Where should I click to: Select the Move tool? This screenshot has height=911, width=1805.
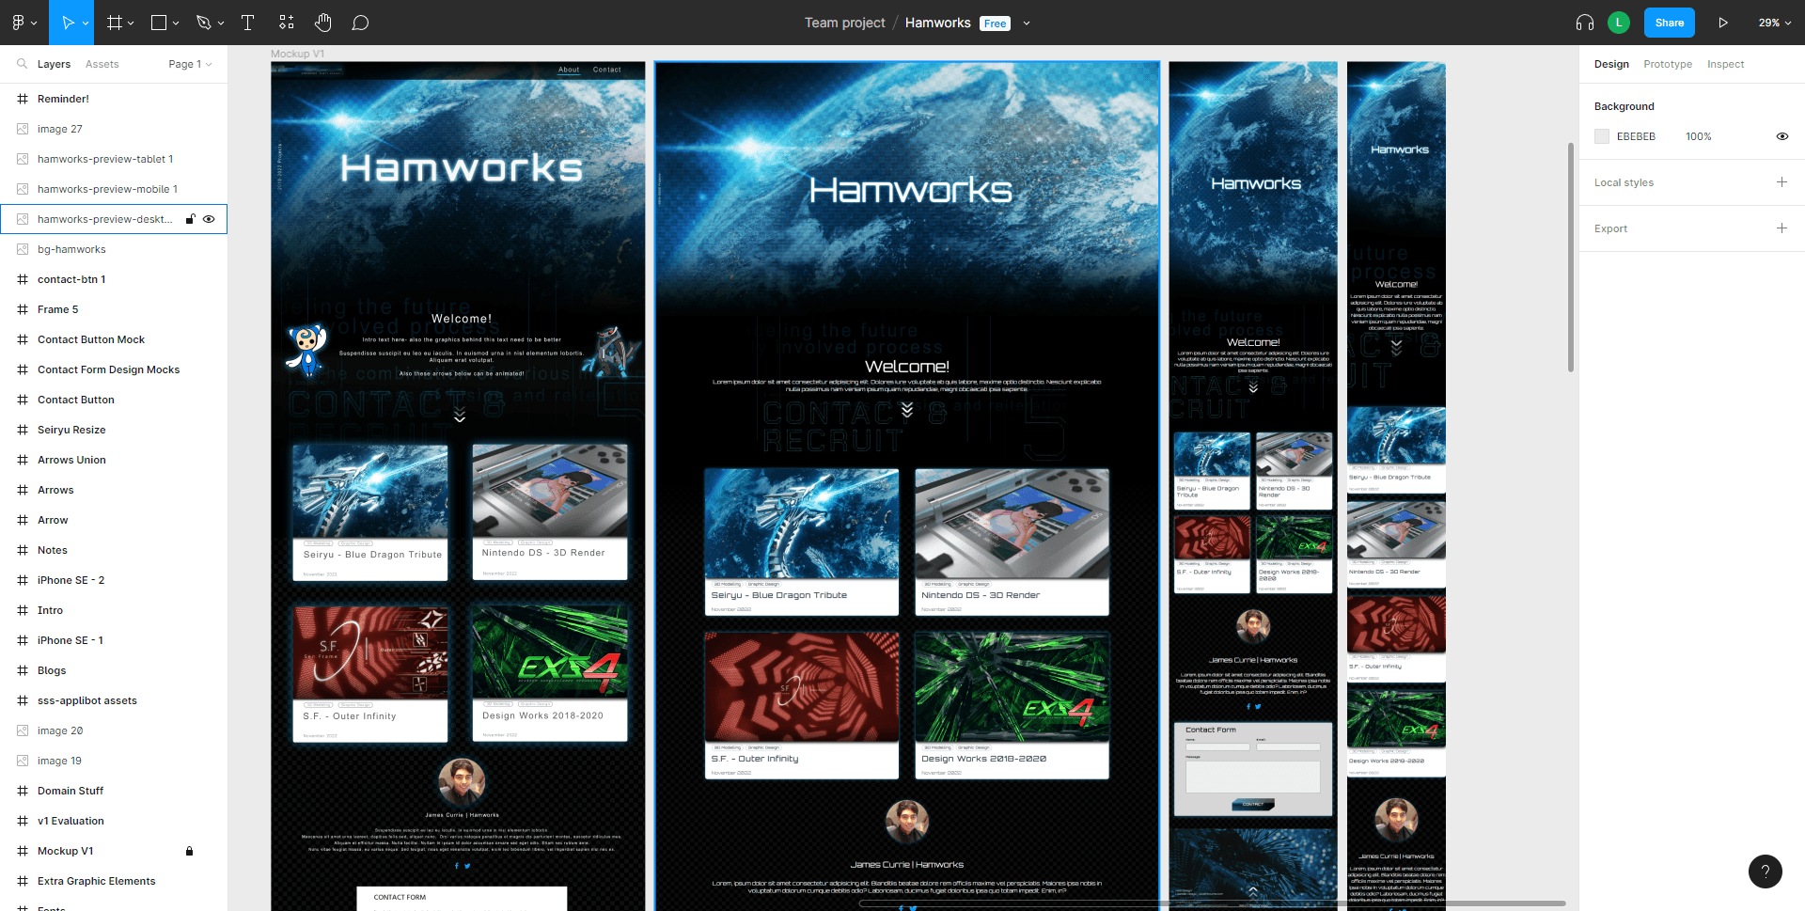(x=68, y=23)
